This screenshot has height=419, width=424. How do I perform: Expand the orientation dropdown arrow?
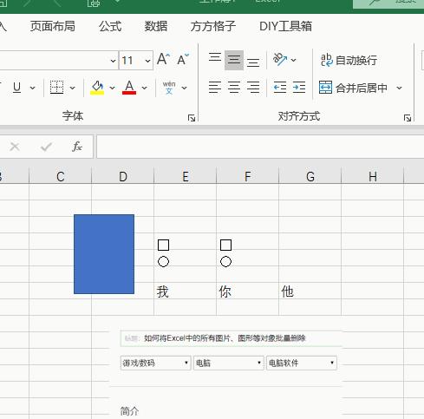click(293, 60)
